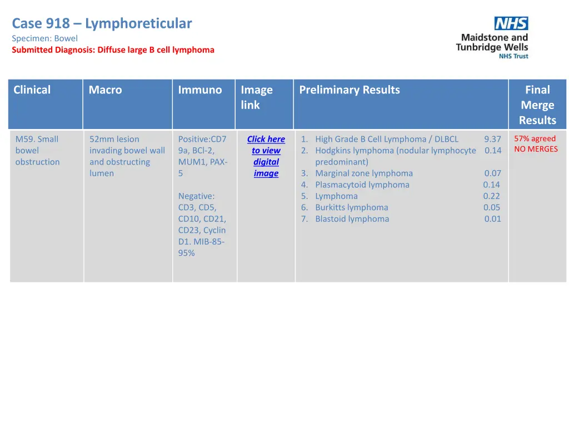The height and width of the screenshot is (427, 569).
Task: Select the 'Specimen: Bowel' line
Action: point(44,38)
